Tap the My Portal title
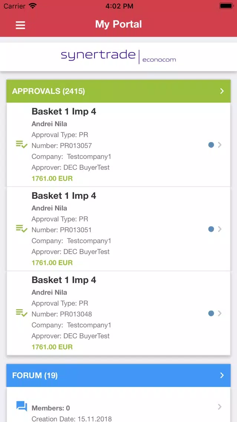Image resolution: width=237 pixels, height=422 pixels. pos(119,24)
